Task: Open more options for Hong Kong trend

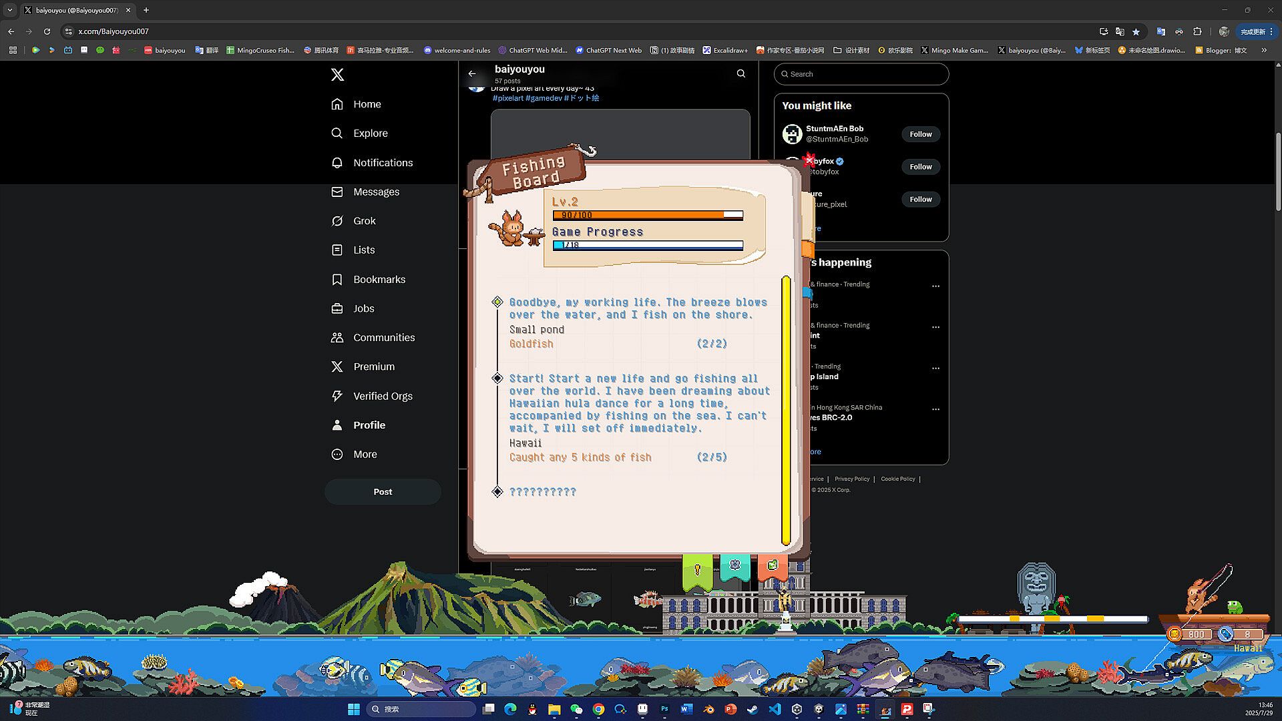Action: coord(935,409)
